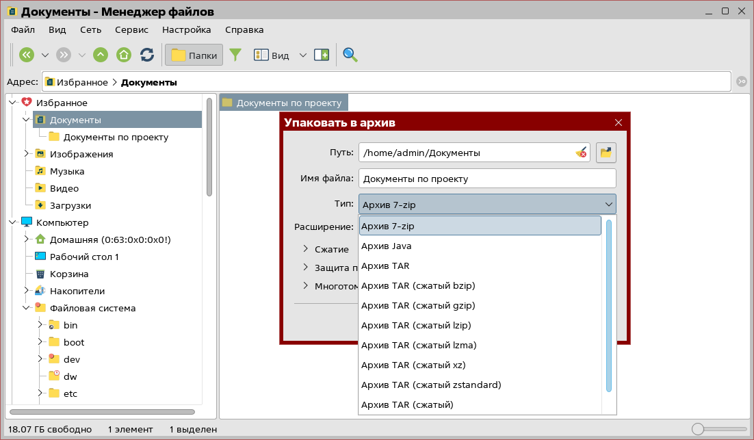Choose Архив Java from type list
The width and height of the screenshot is (754, 440).
480,246
